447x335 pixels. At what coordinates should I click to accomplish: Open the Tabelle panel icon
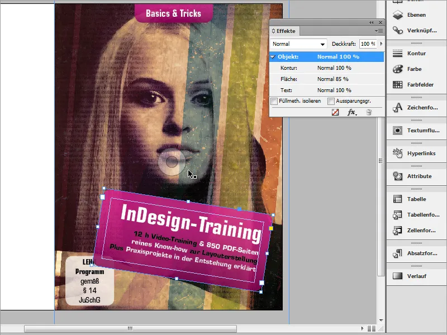pos(397,199)
